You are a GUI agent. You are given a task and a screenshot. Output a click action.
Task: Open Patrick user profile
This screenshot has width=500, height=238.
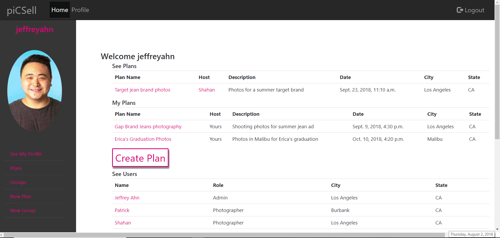pos(122,210)
